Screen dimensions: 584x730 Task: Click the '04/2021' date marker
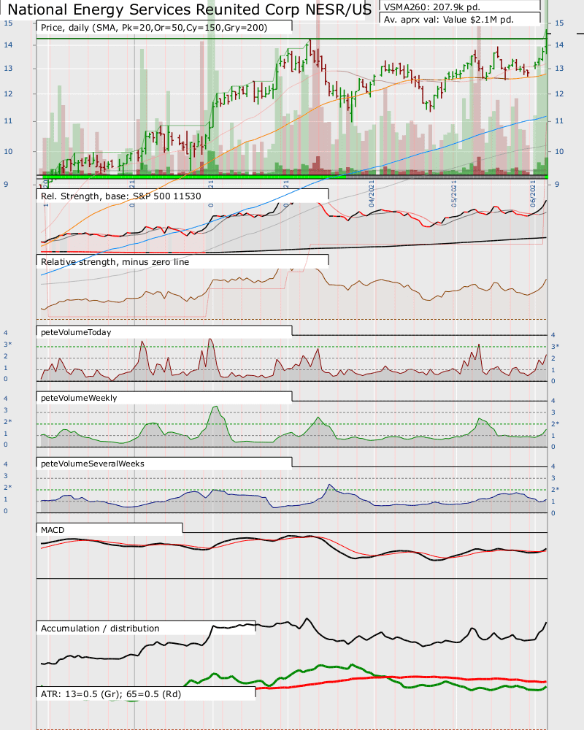[372, 194]
